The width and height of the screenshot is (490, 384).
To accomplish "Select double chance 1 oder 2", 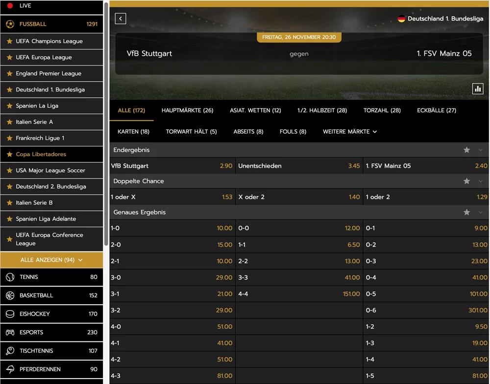I will [426, 197].
